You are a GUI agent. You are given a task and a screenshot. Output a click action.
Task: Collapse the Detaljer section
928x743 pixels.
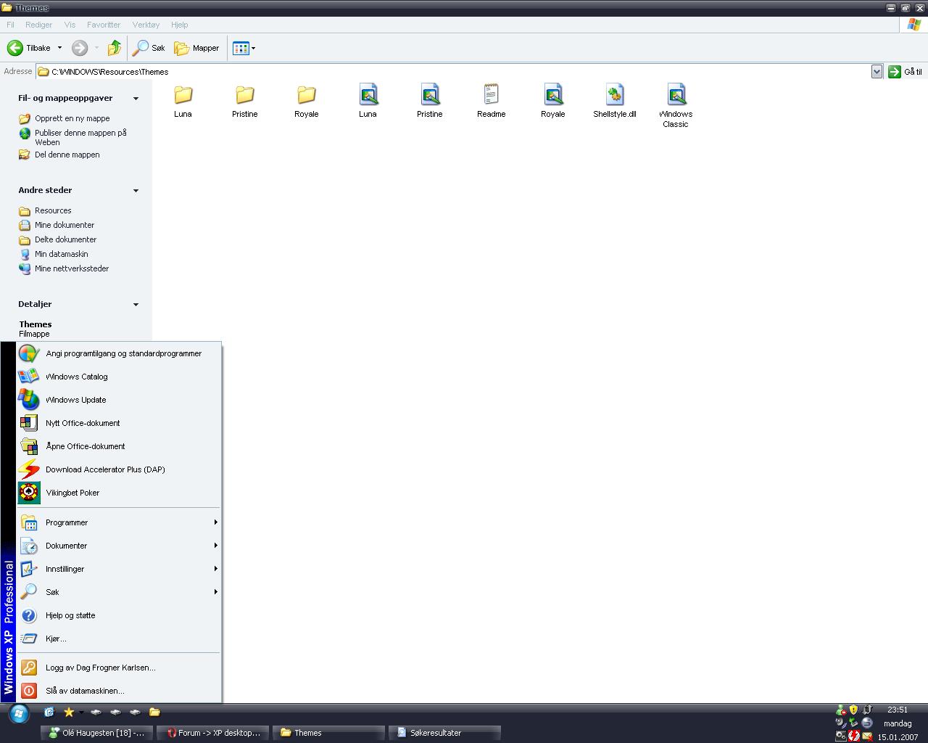tap(136, 305)
